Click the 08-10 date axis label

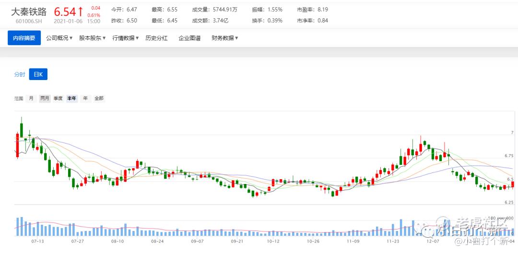coord(118,241)
